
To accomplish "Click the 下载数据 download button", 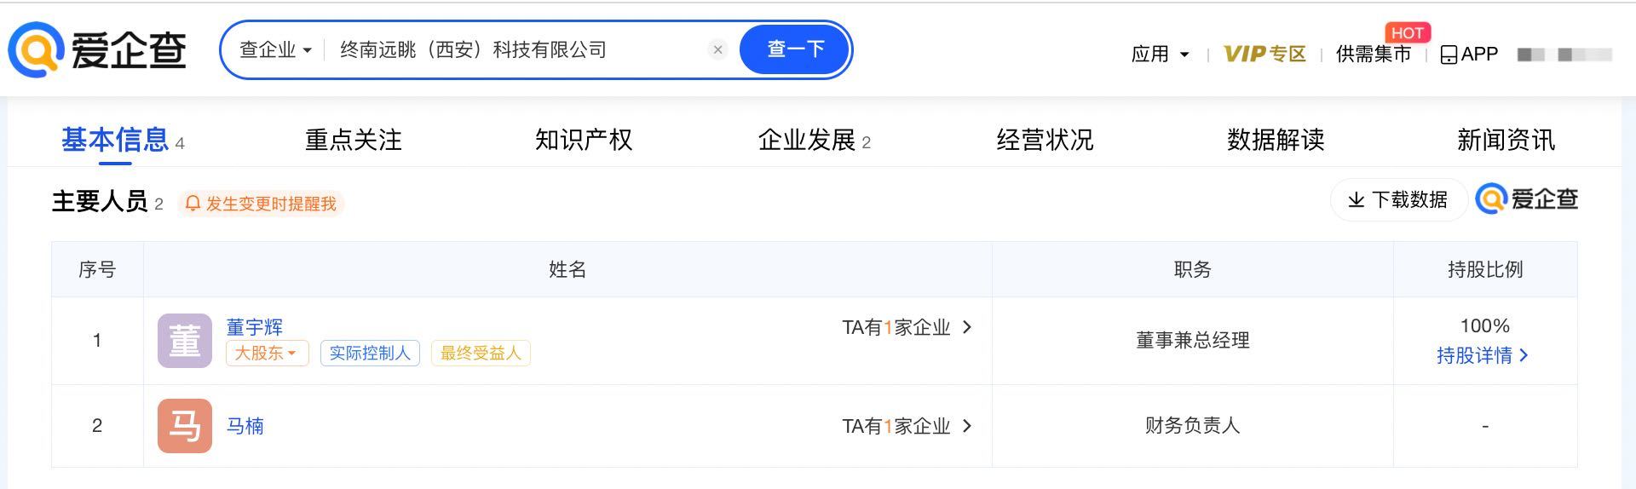I will pos(1397,199).
